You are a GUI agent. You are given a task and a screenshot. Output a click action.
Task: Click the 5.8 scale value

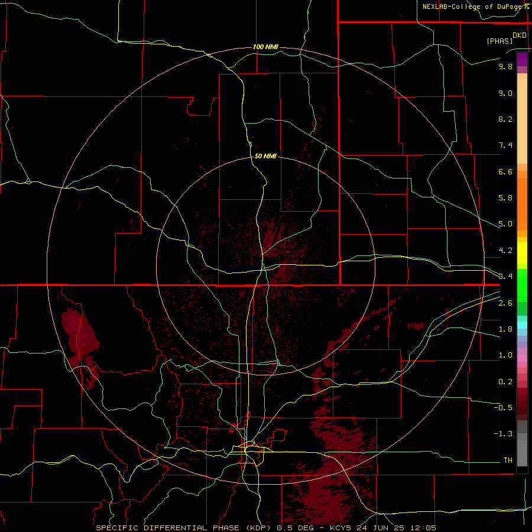505,198
